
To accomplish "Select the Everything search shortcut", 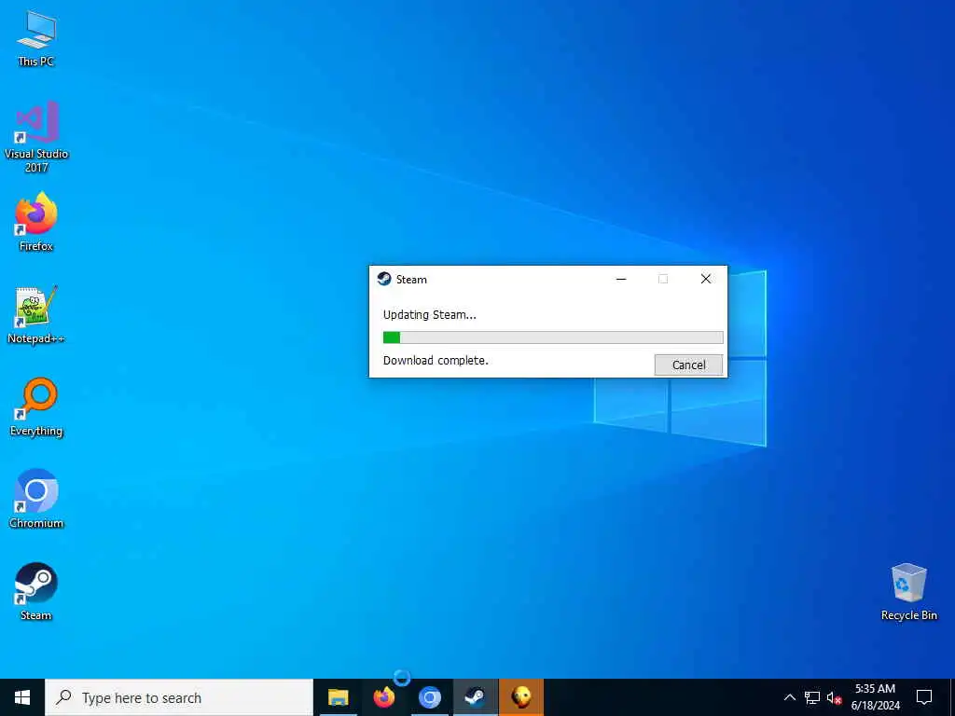I will click(36, 407).
